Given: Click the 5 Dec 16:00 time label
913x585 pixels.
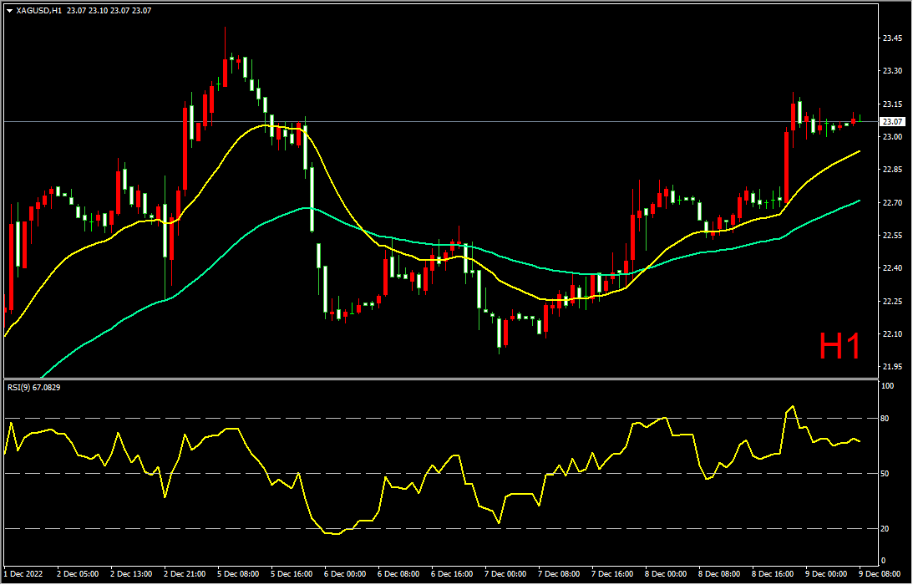Looking at the screenshot, I should pyautogui.click(x=292, y=574).
